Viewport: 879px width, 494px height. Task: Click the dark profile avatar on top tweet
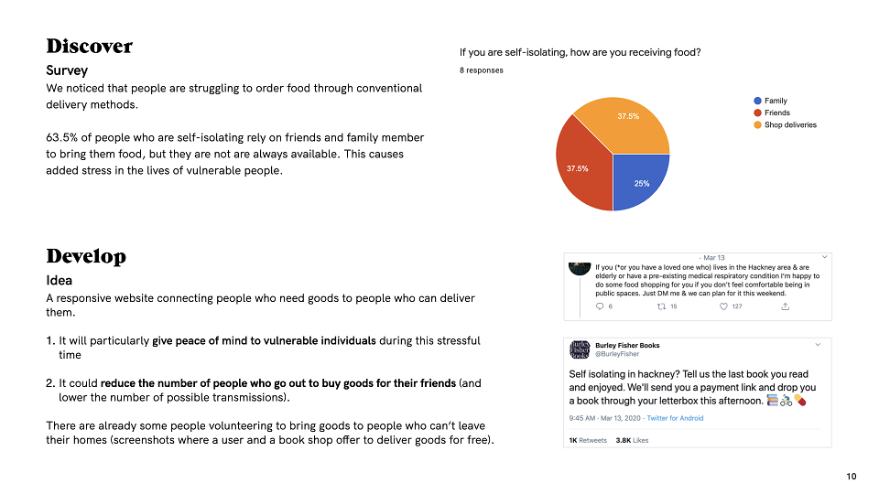pos(580,269)
